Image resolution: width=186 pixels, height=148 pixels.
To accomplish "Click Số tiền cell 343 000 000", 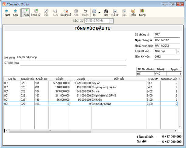I will pyautogui.click(x=59, y=91).
